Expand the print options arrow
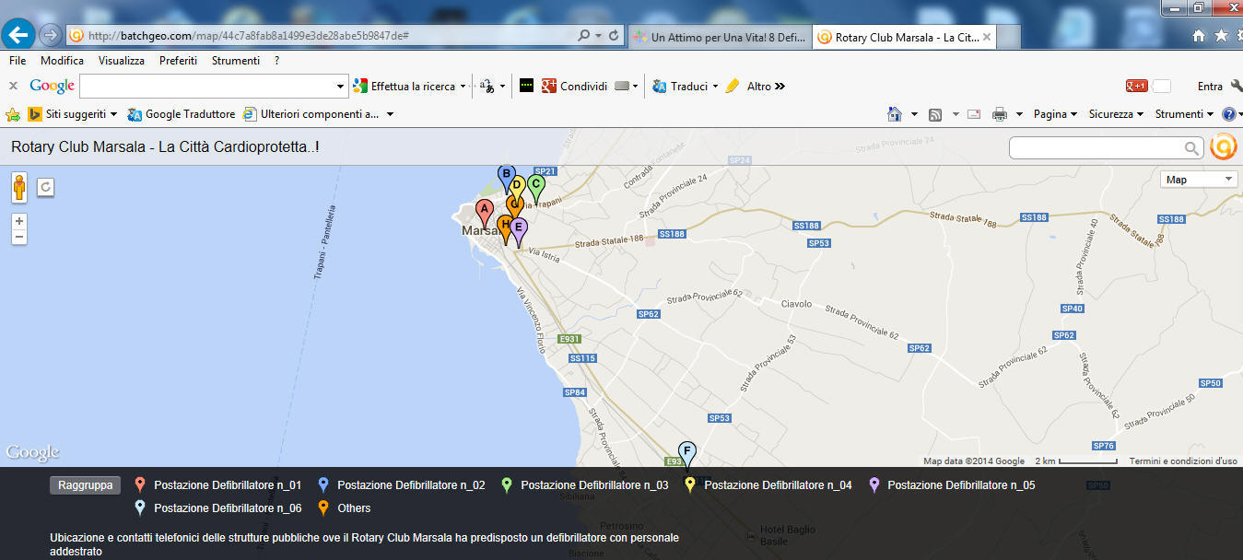The width and height of the screenshot is (1243, 560). pyautogui.click(x=1019, y=114)
